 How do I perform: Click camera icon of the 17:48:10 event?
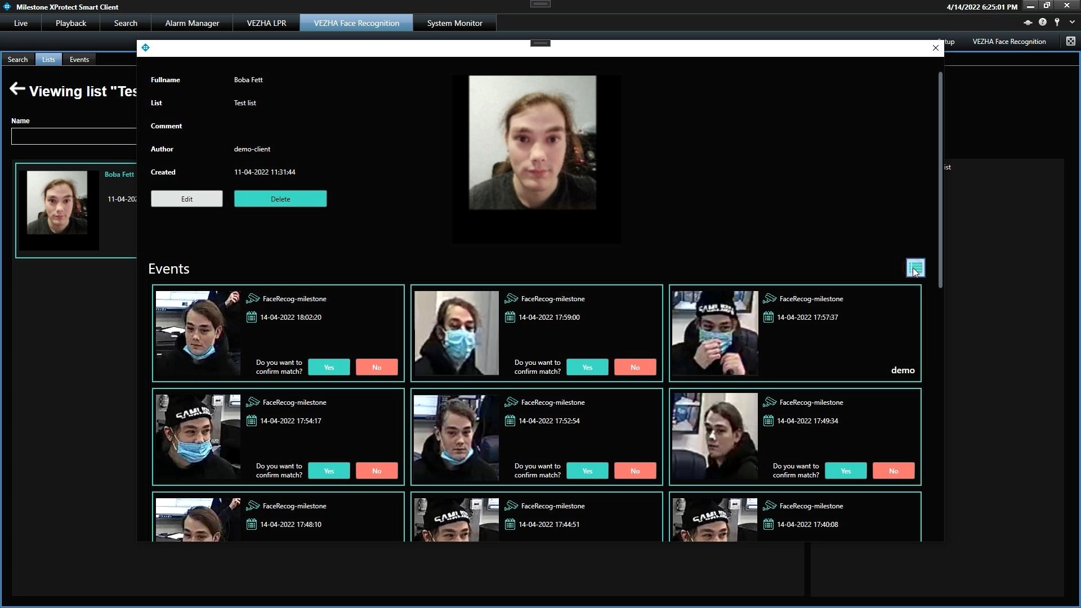(253, 506)
